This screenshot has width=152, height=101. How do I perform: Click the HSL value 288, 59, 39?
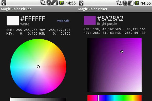(135, 33)
